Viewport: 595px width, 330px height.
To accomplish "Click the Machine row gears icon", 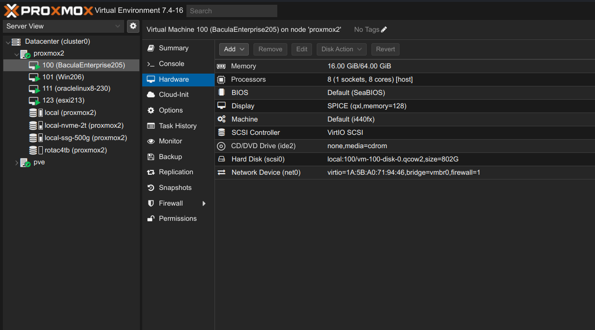I will coord(221,119).
